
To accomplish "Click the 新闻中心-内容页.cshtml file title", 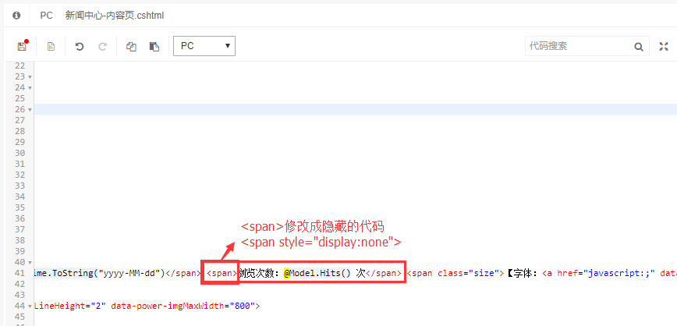I will [x=114, y=15].
